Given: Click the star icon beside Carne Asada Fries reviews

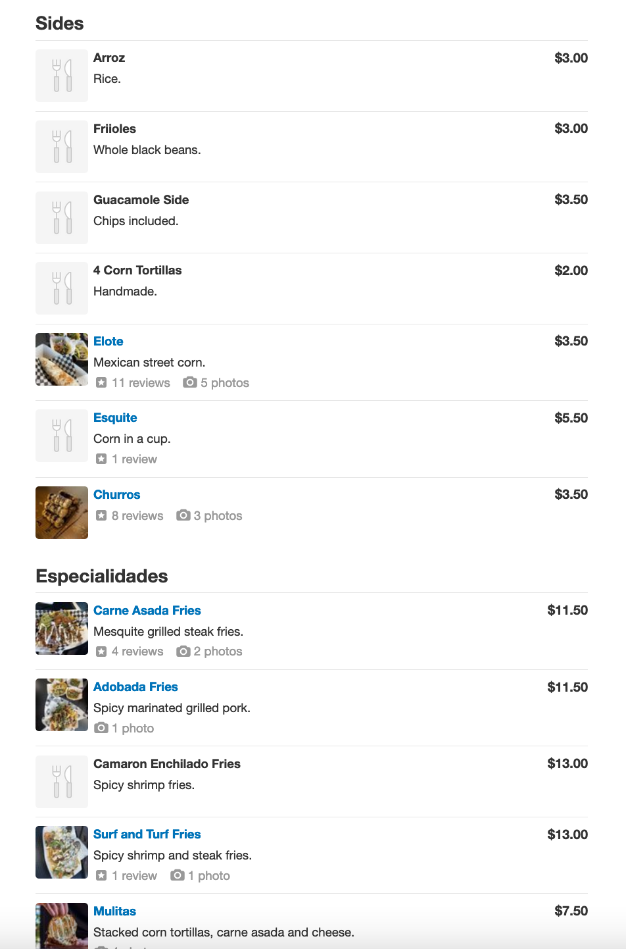Looking at the screenshot, I should [x=101, y=651].
